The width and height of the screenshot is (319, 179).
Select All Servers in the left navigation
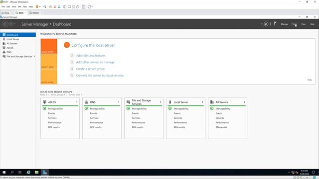point(18,43)
